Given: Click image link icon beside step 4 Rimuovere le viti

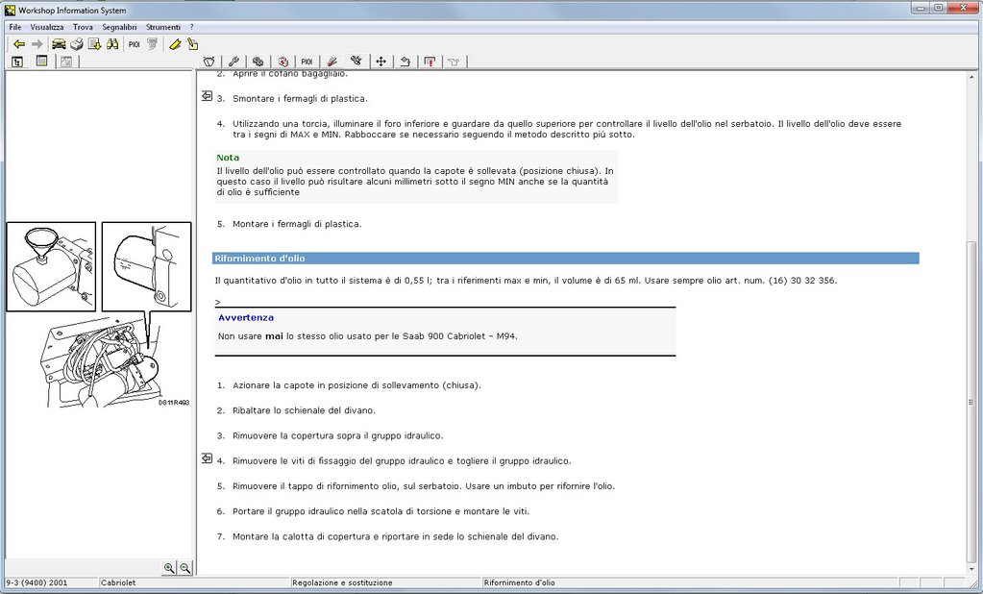Looking at the screenshot, I should (207, 458).
